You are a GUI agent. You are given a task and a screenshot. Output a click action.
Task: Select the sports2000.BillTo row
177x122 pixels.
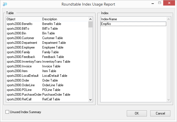(x=47, y=29)
